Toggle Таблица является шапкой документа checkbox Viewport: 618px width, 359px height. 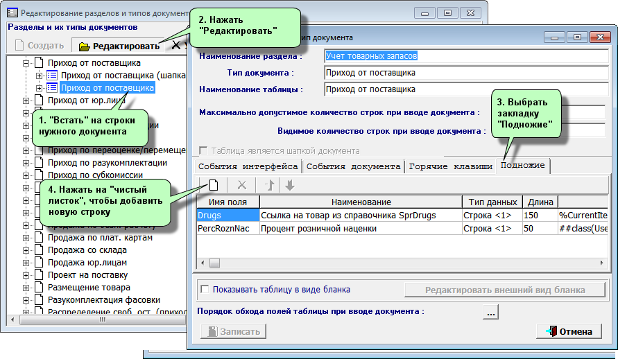[203, 150]
